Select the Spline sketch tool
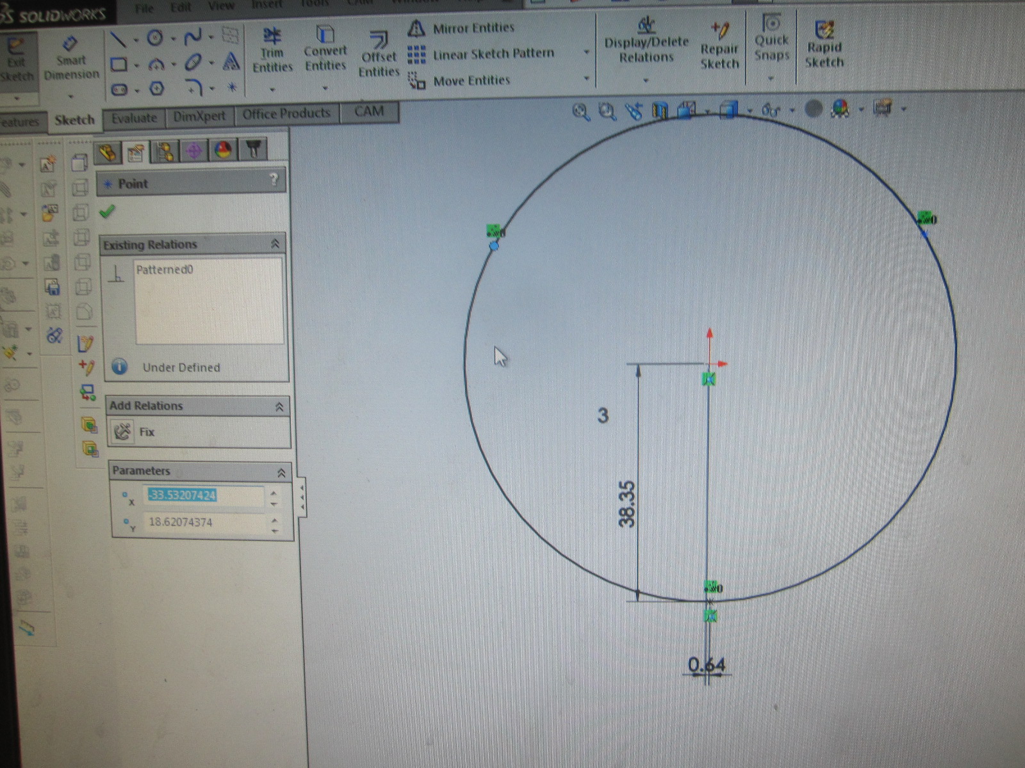Viewport: 1025px width, 768px height. click(193, 38)
